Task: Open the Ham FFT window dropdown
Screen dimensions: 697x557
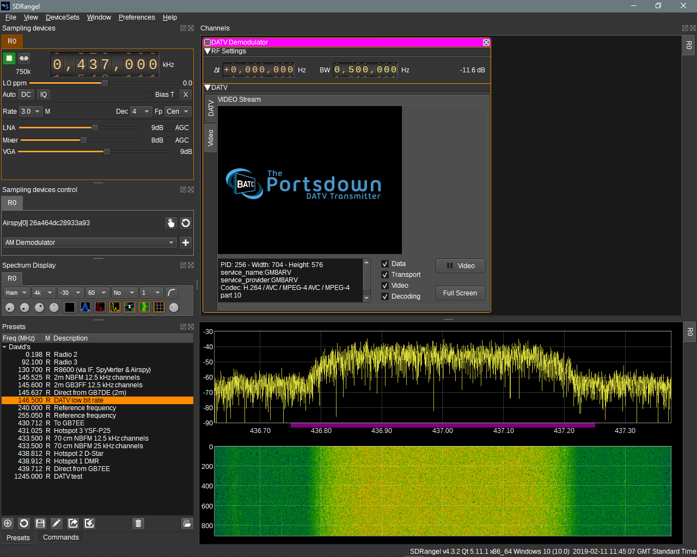Action: coord(16,293)
